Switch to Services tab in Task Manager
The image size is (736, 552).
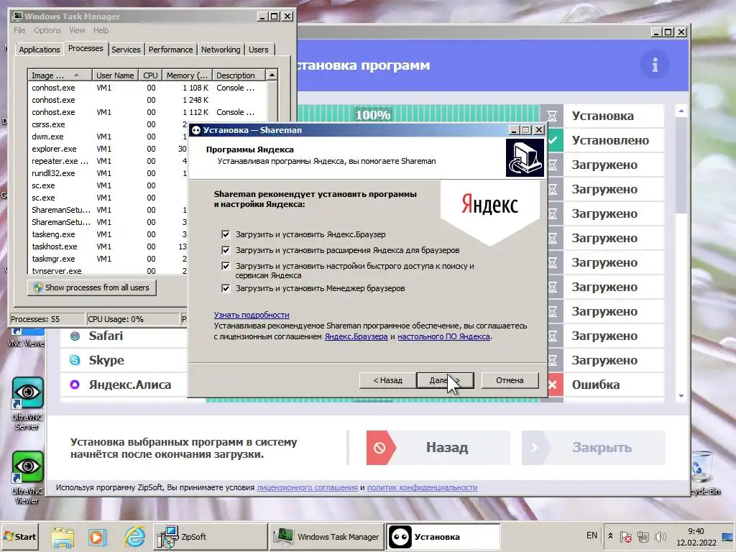click(126, 50)
